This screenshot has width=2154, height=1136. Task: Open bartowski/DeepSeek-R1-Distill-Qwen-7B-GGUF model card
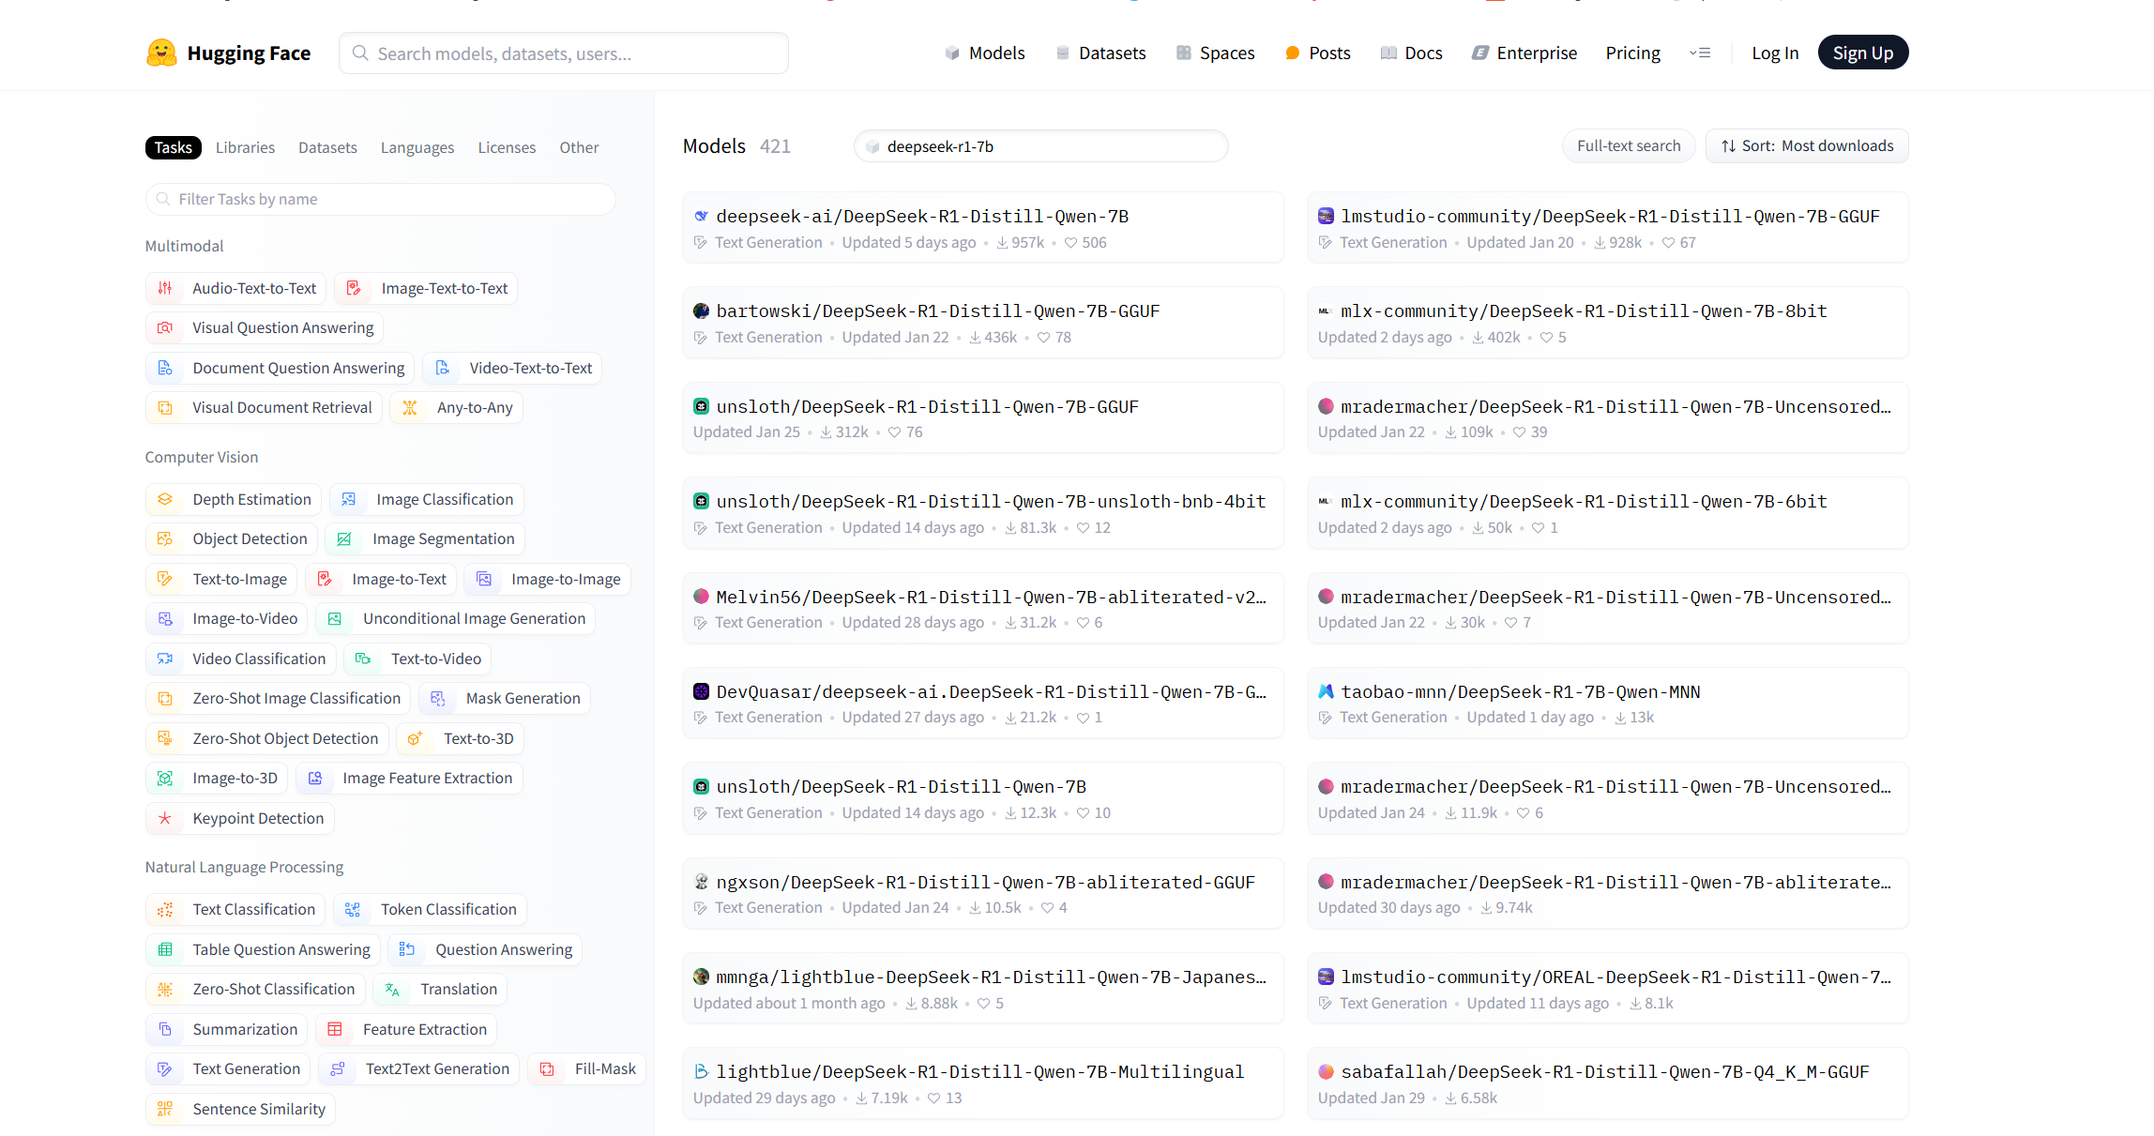(x=983, y=323)
